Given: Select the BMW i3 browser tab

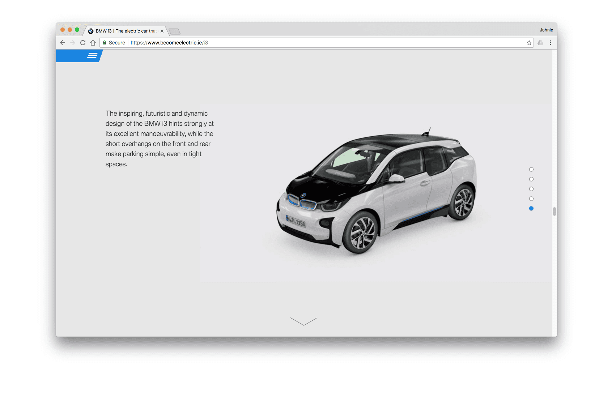Looking at the screenshot, I should tap(126, 31).
